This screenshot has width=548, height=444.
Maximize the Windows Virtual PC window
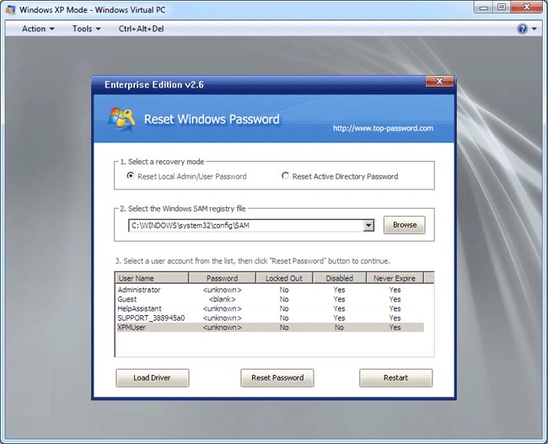click(x=501, y=8)
